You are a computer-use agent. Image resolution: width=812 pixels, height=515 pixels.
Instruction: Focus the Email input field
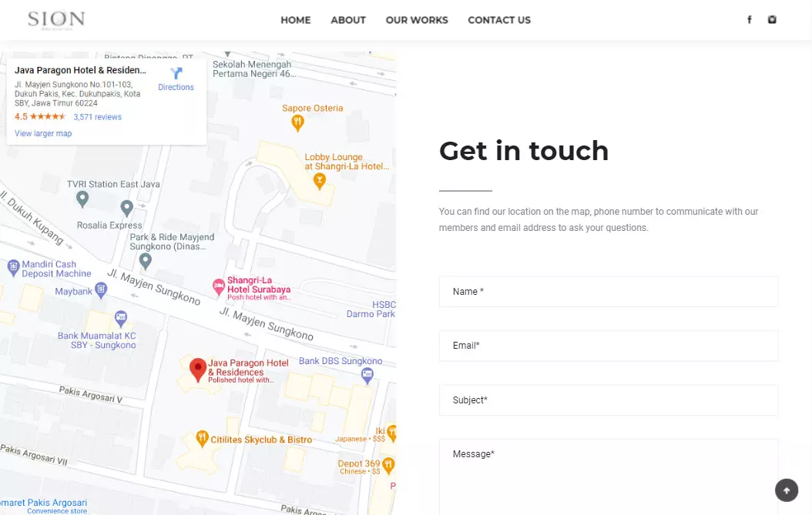[x=609, y=346]
